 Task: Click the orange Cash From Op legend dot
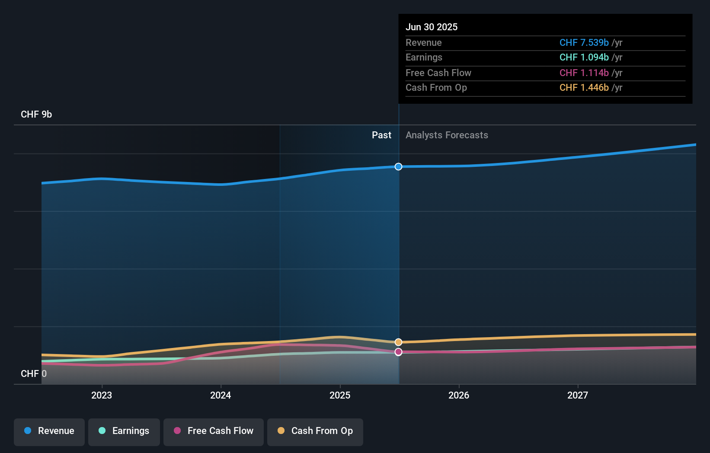[281, 431]
